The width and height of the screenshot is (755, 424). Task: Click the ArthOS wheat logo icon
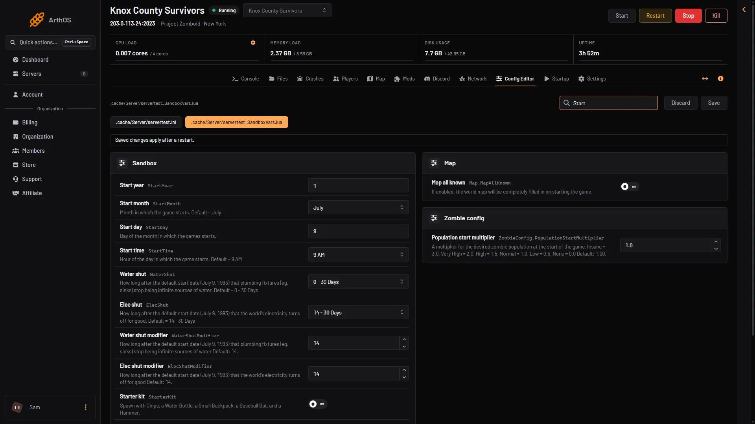click(x=37, y=20)
